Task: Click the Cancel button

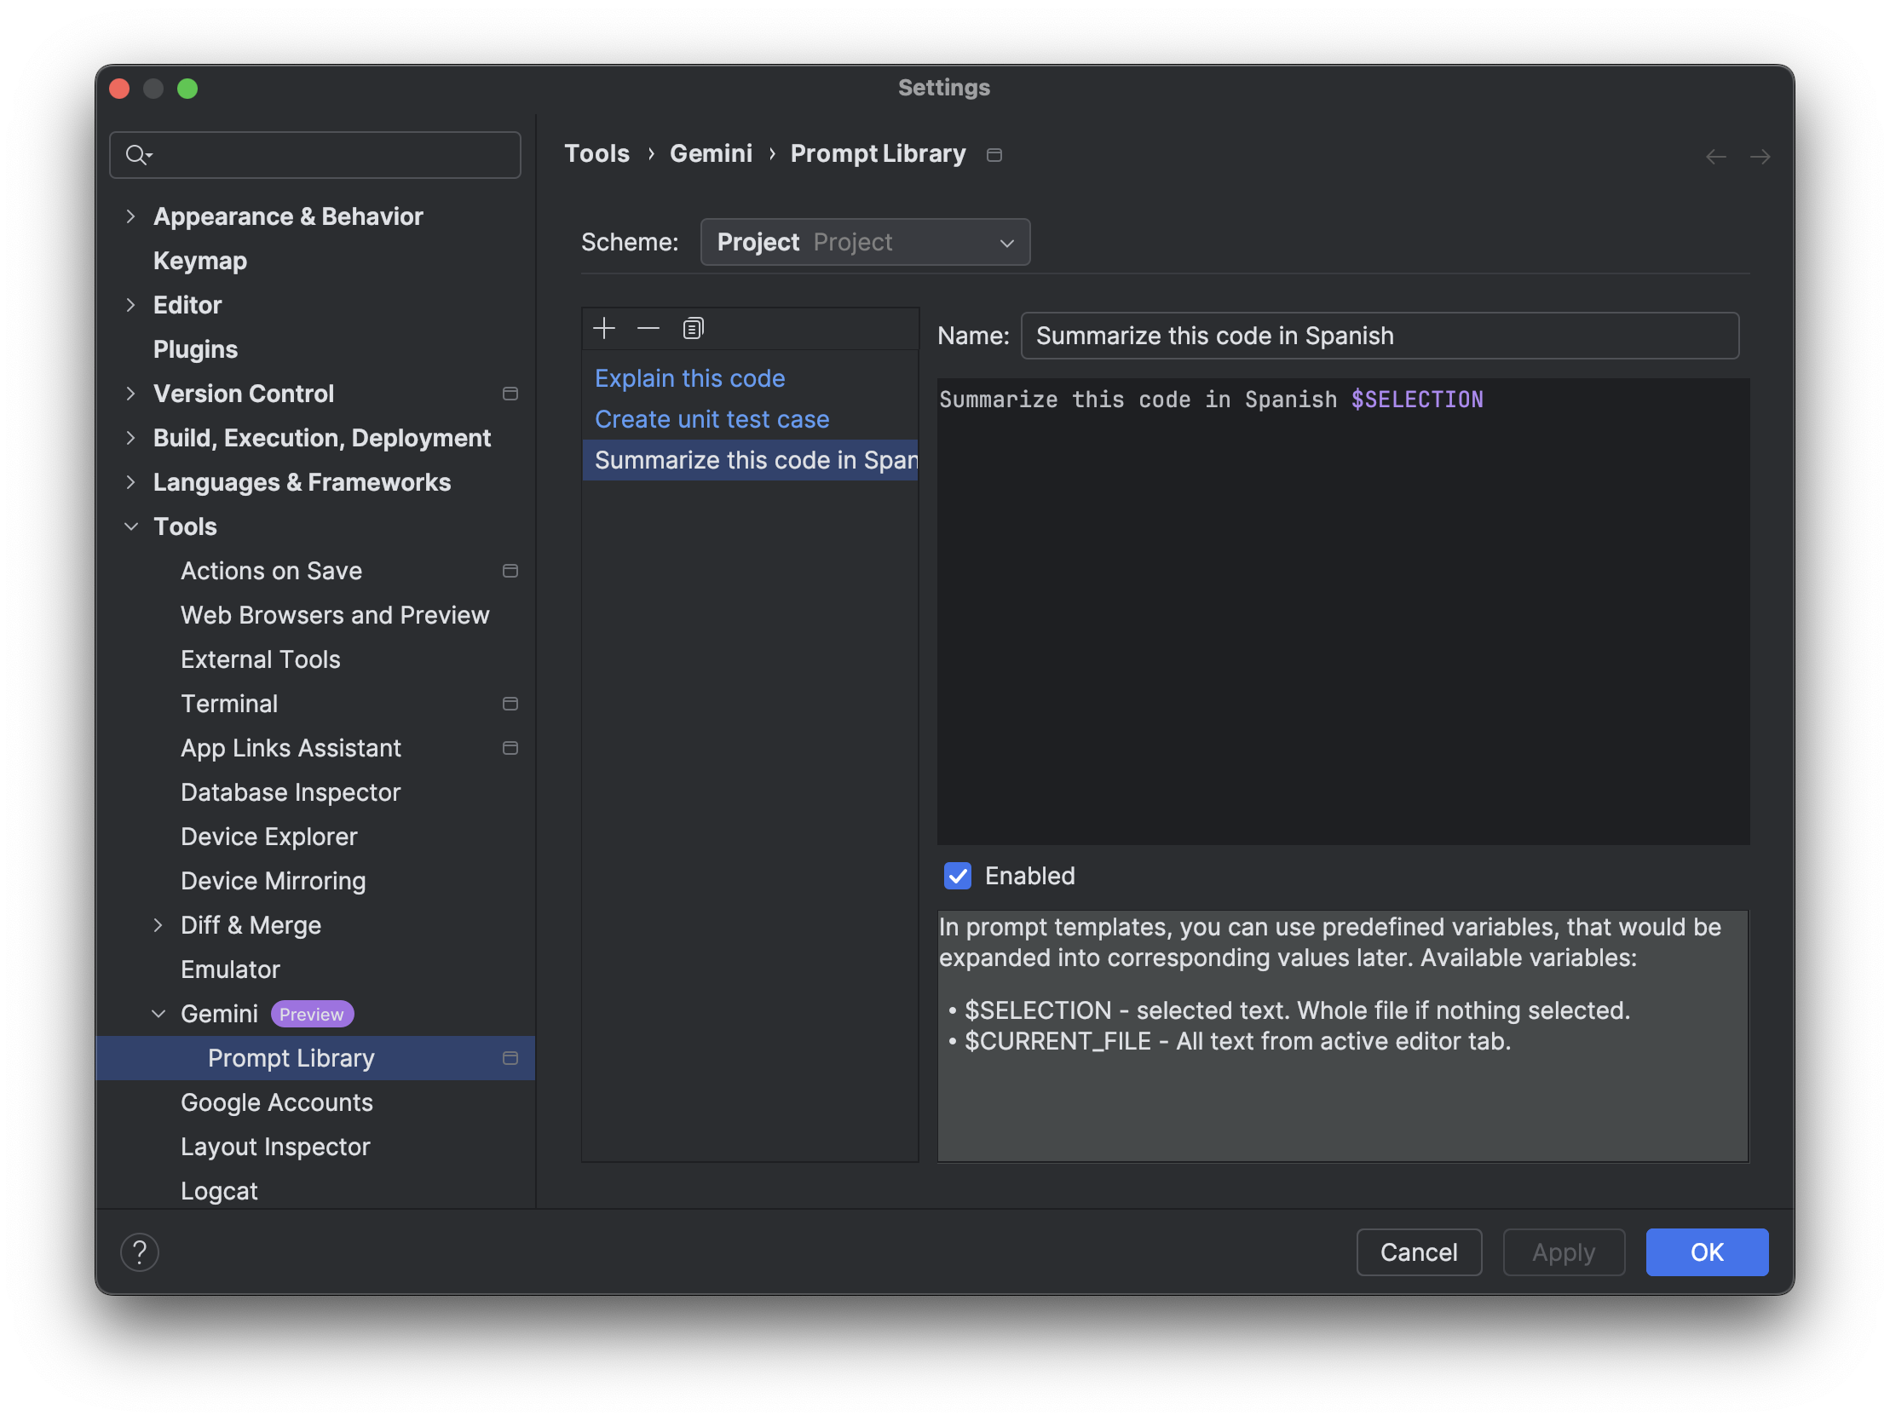Action: point(1418,1251)
